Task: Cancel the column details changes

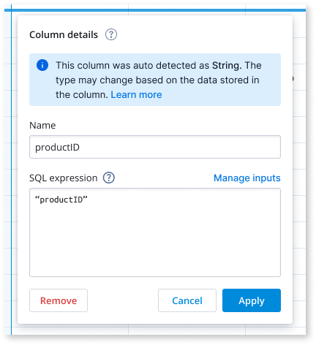Action: [187, 300]
